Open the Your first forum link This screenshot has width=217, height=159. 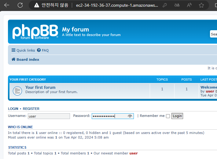click(x=40, y=87)
